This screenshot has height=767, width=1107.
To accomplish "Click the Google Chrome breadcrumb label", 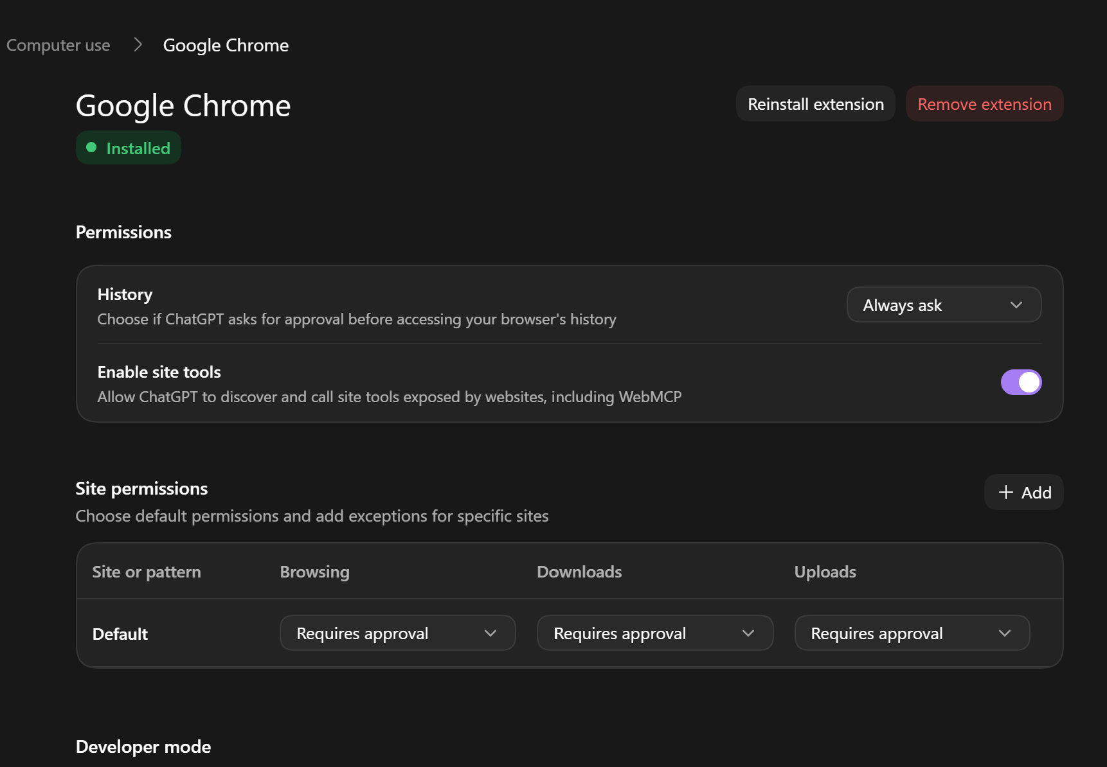I will click(226, 46).
